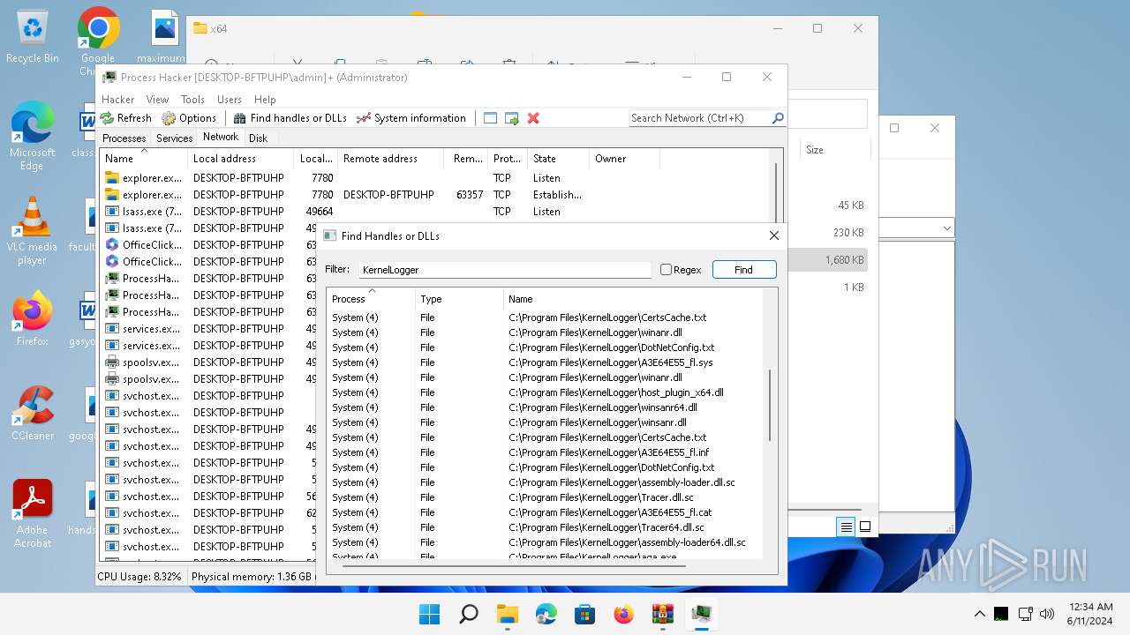Sort Find results by Process column

coord(371,298)
